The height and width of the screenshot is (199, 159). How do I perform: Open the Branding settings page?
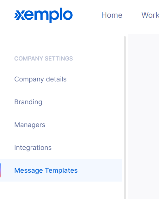tap(28, 102)
